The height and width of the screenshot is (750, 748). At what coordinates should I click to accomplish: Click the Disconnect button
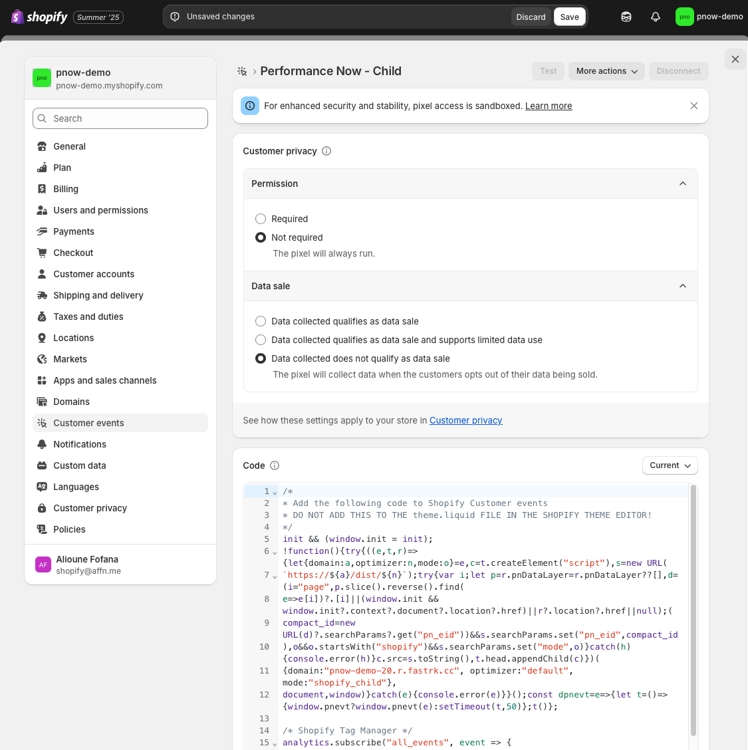[x=678, y=71]
